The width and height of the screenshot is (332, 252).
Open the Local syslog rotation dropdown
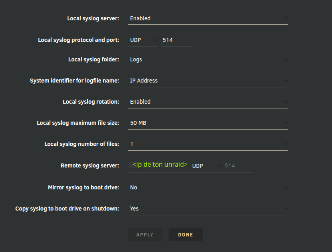(x=207, y=102)
